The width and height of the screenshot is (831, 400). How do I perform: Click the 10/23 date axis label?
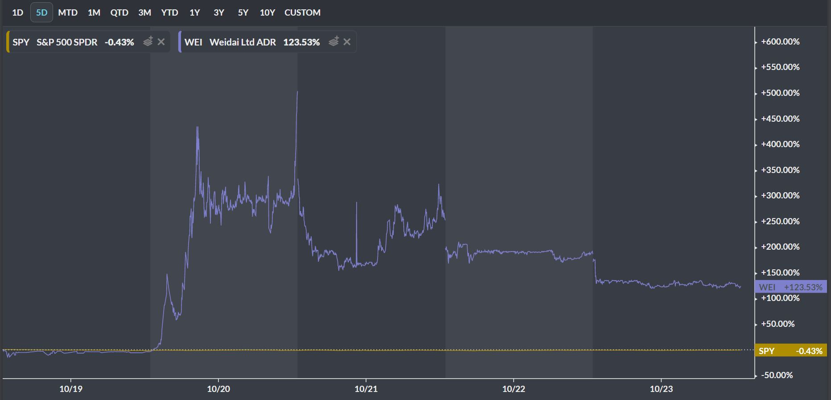[661, 389]
